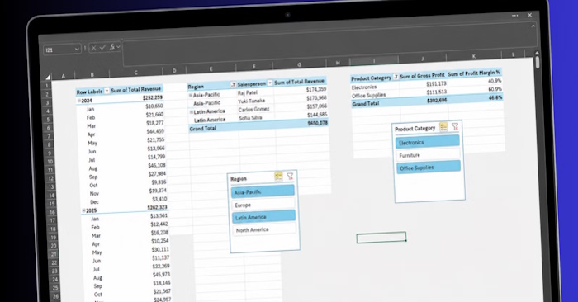This screenshot has width=578, height=302.
Task: Toggle Europe in the Region slicer
Action: click(x=263, y=205)
